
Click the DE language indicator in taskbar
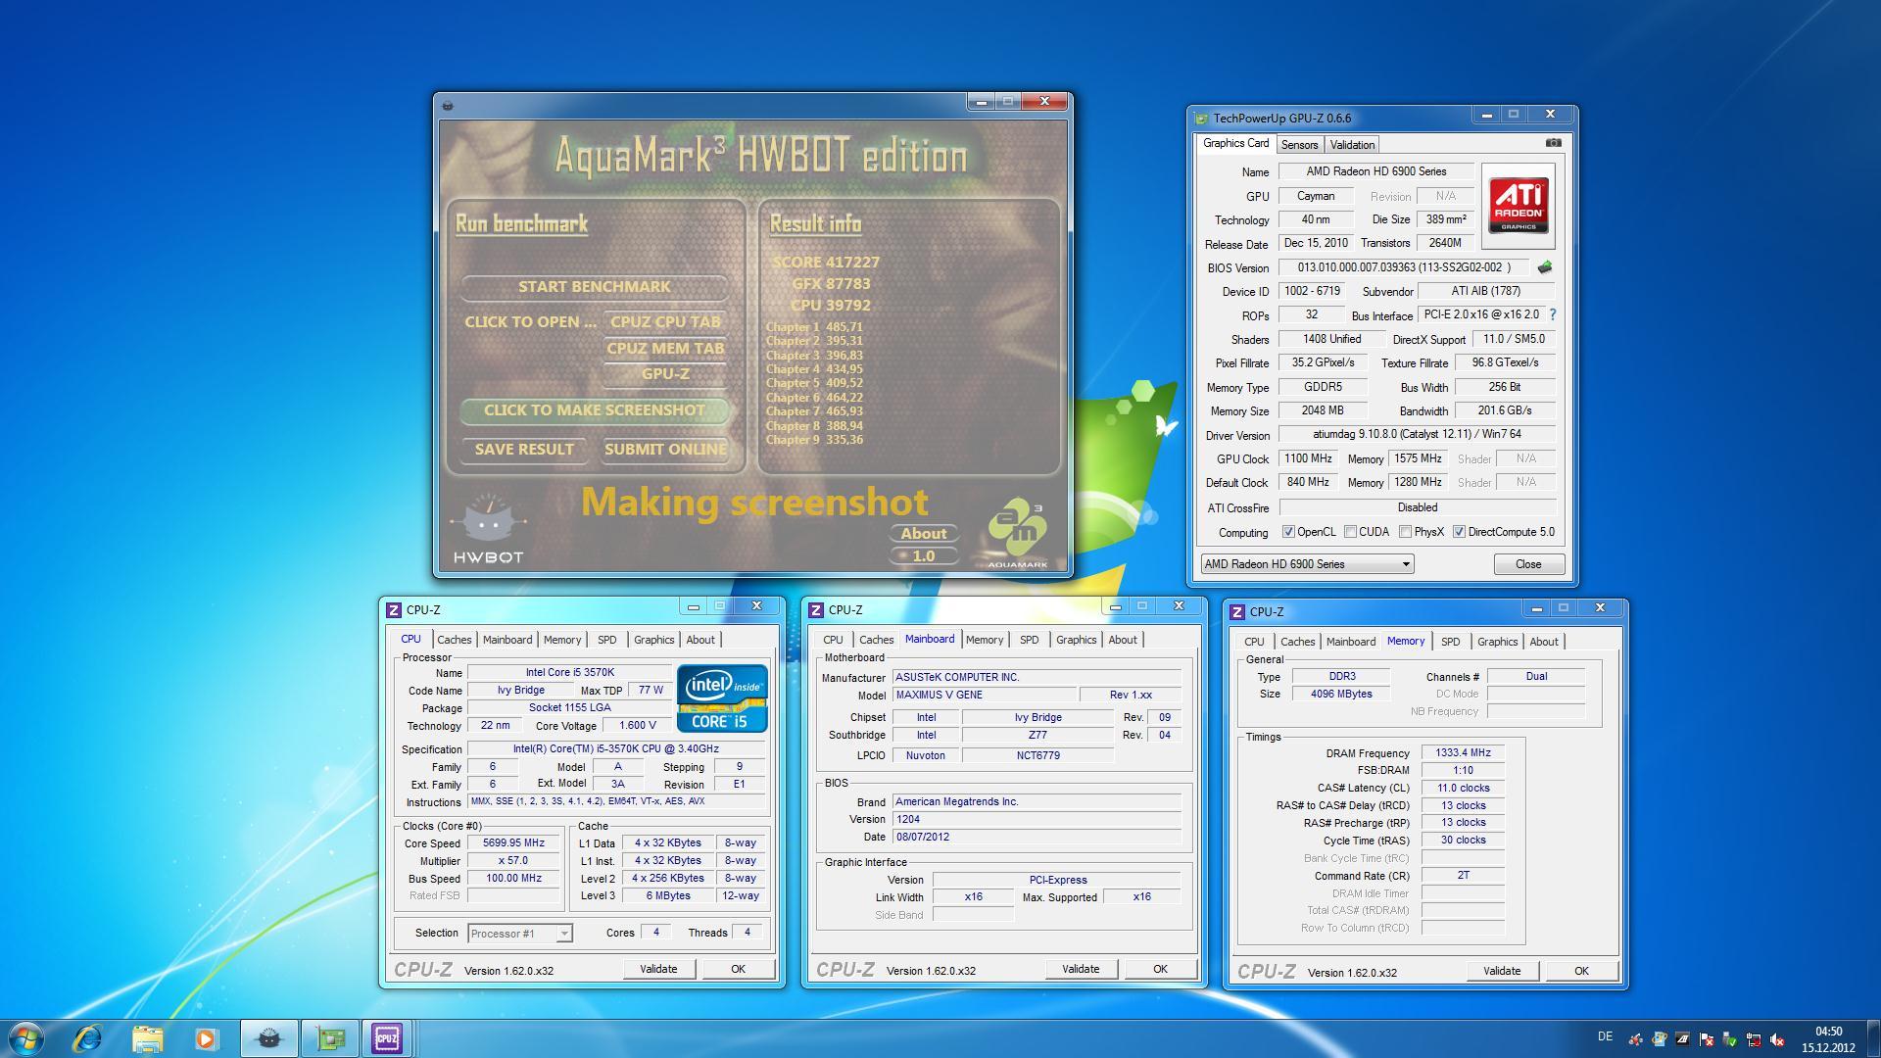point(1605,1036)
